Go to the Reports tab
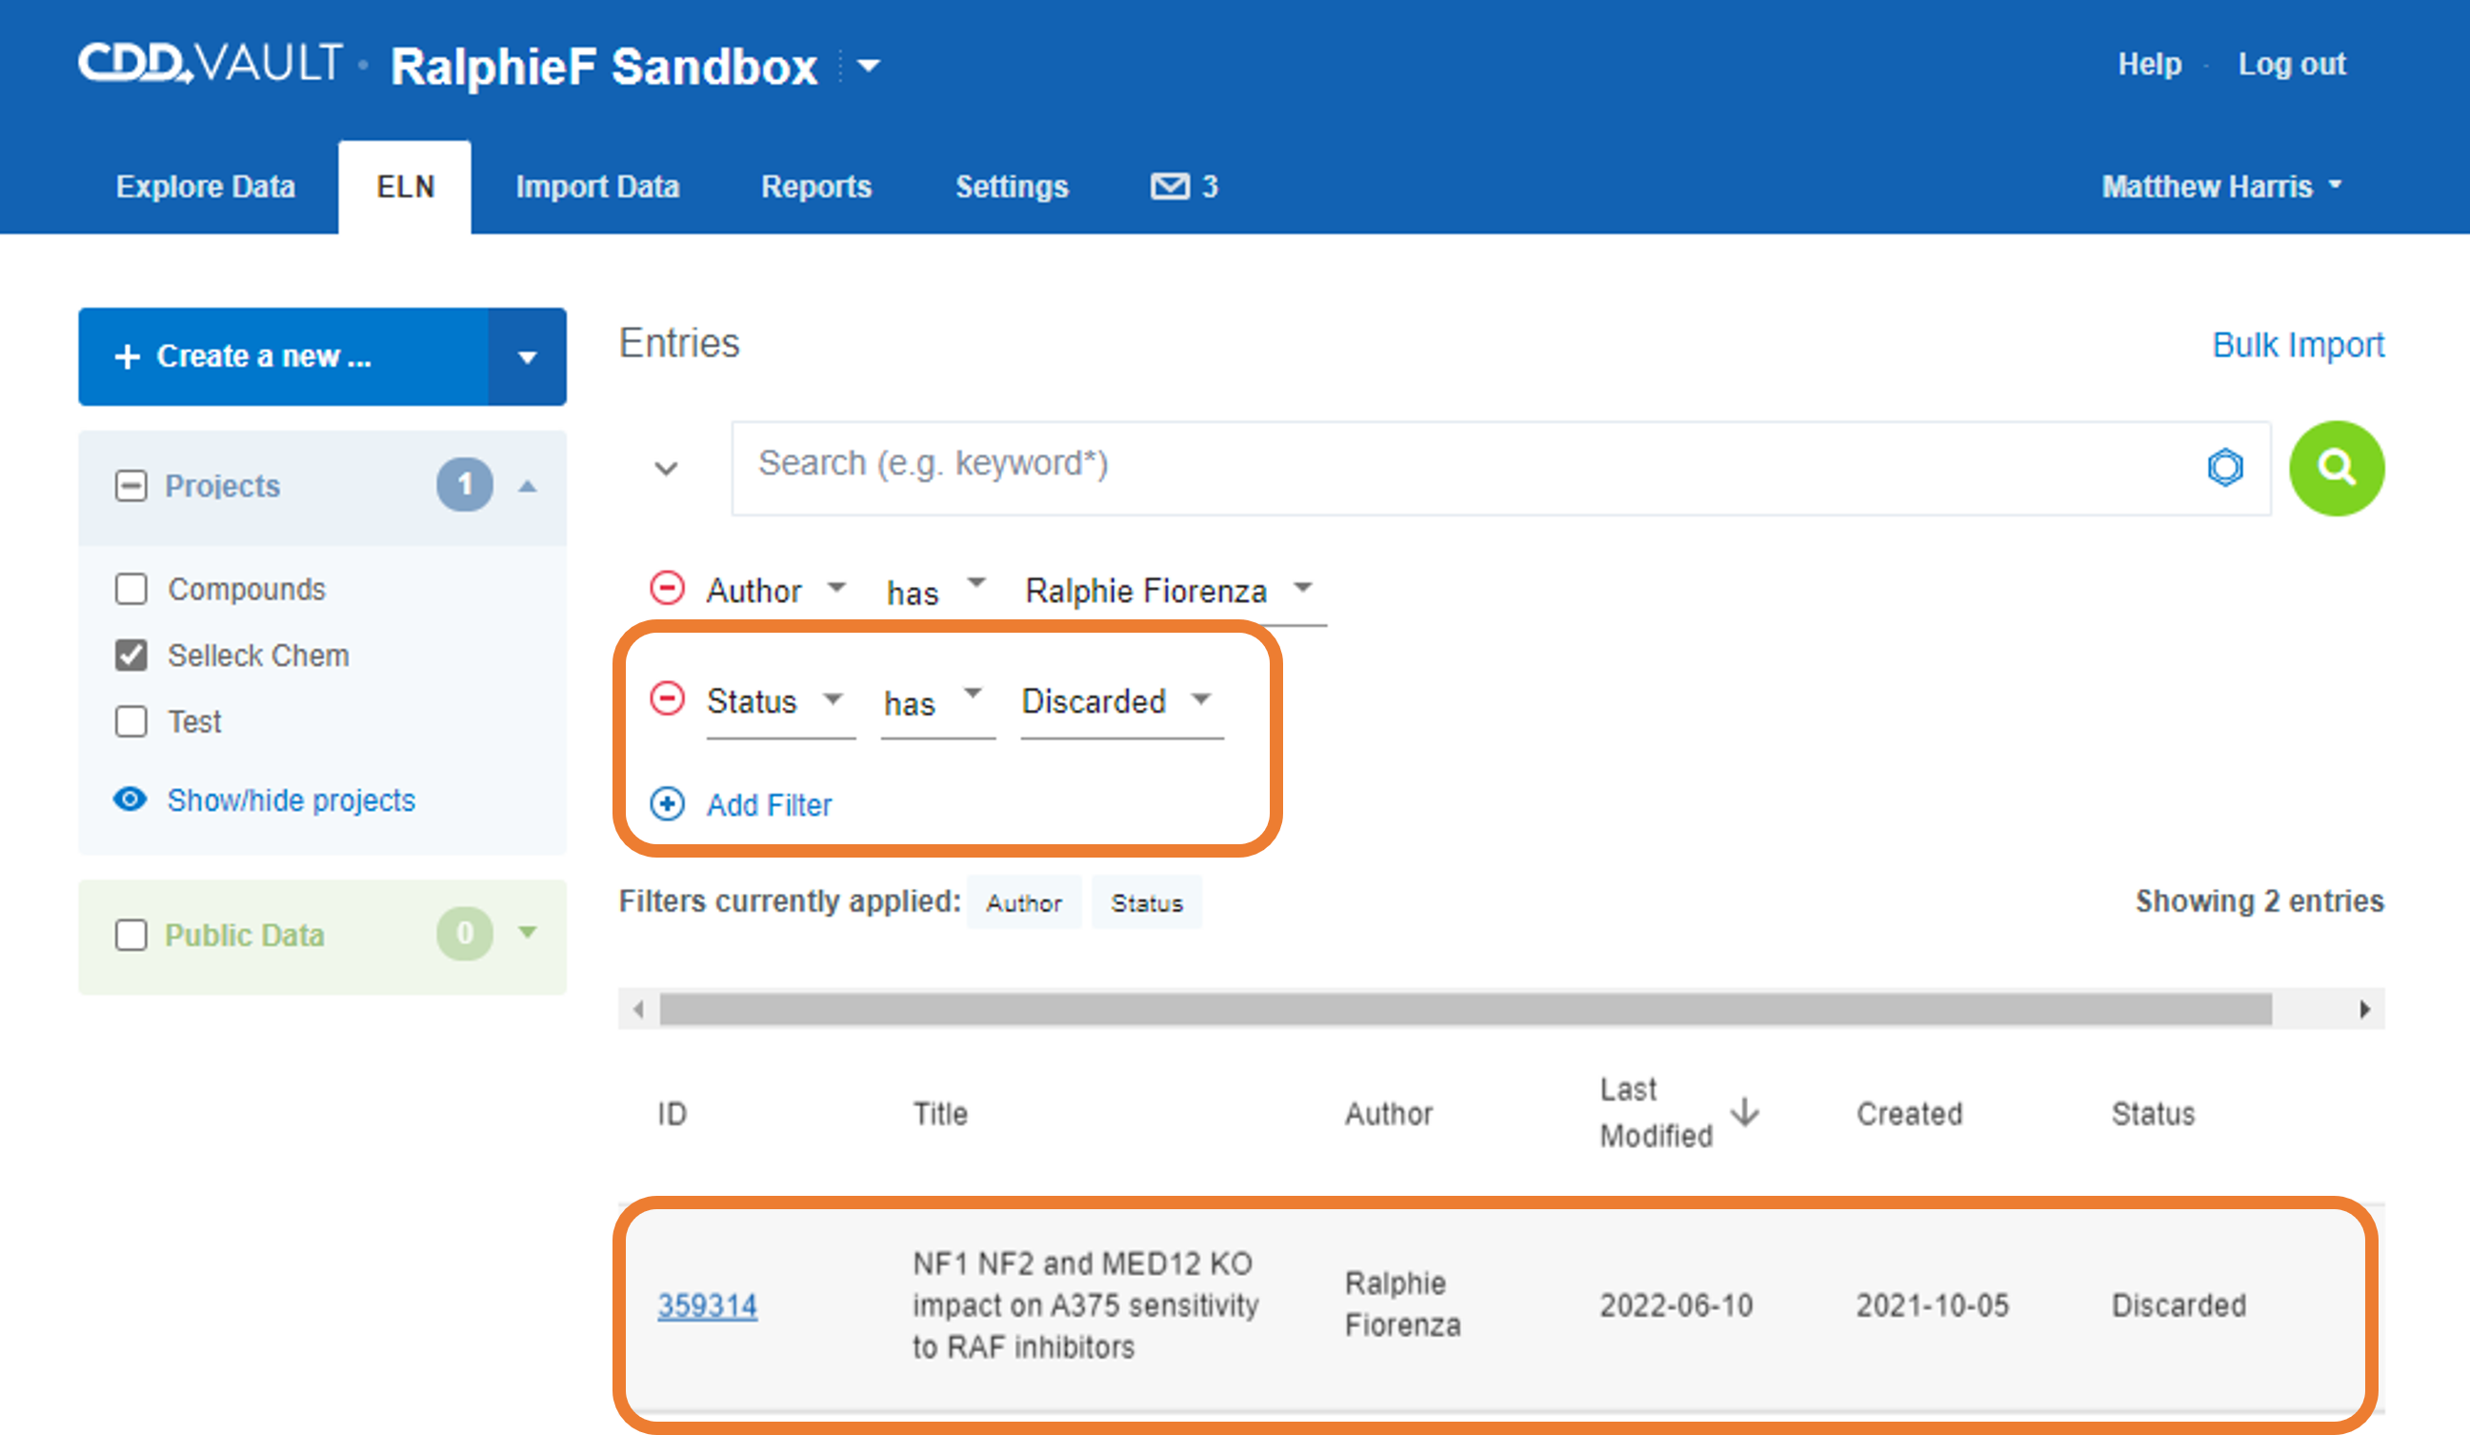The image size is (2470, 1435). click(815, 186)
